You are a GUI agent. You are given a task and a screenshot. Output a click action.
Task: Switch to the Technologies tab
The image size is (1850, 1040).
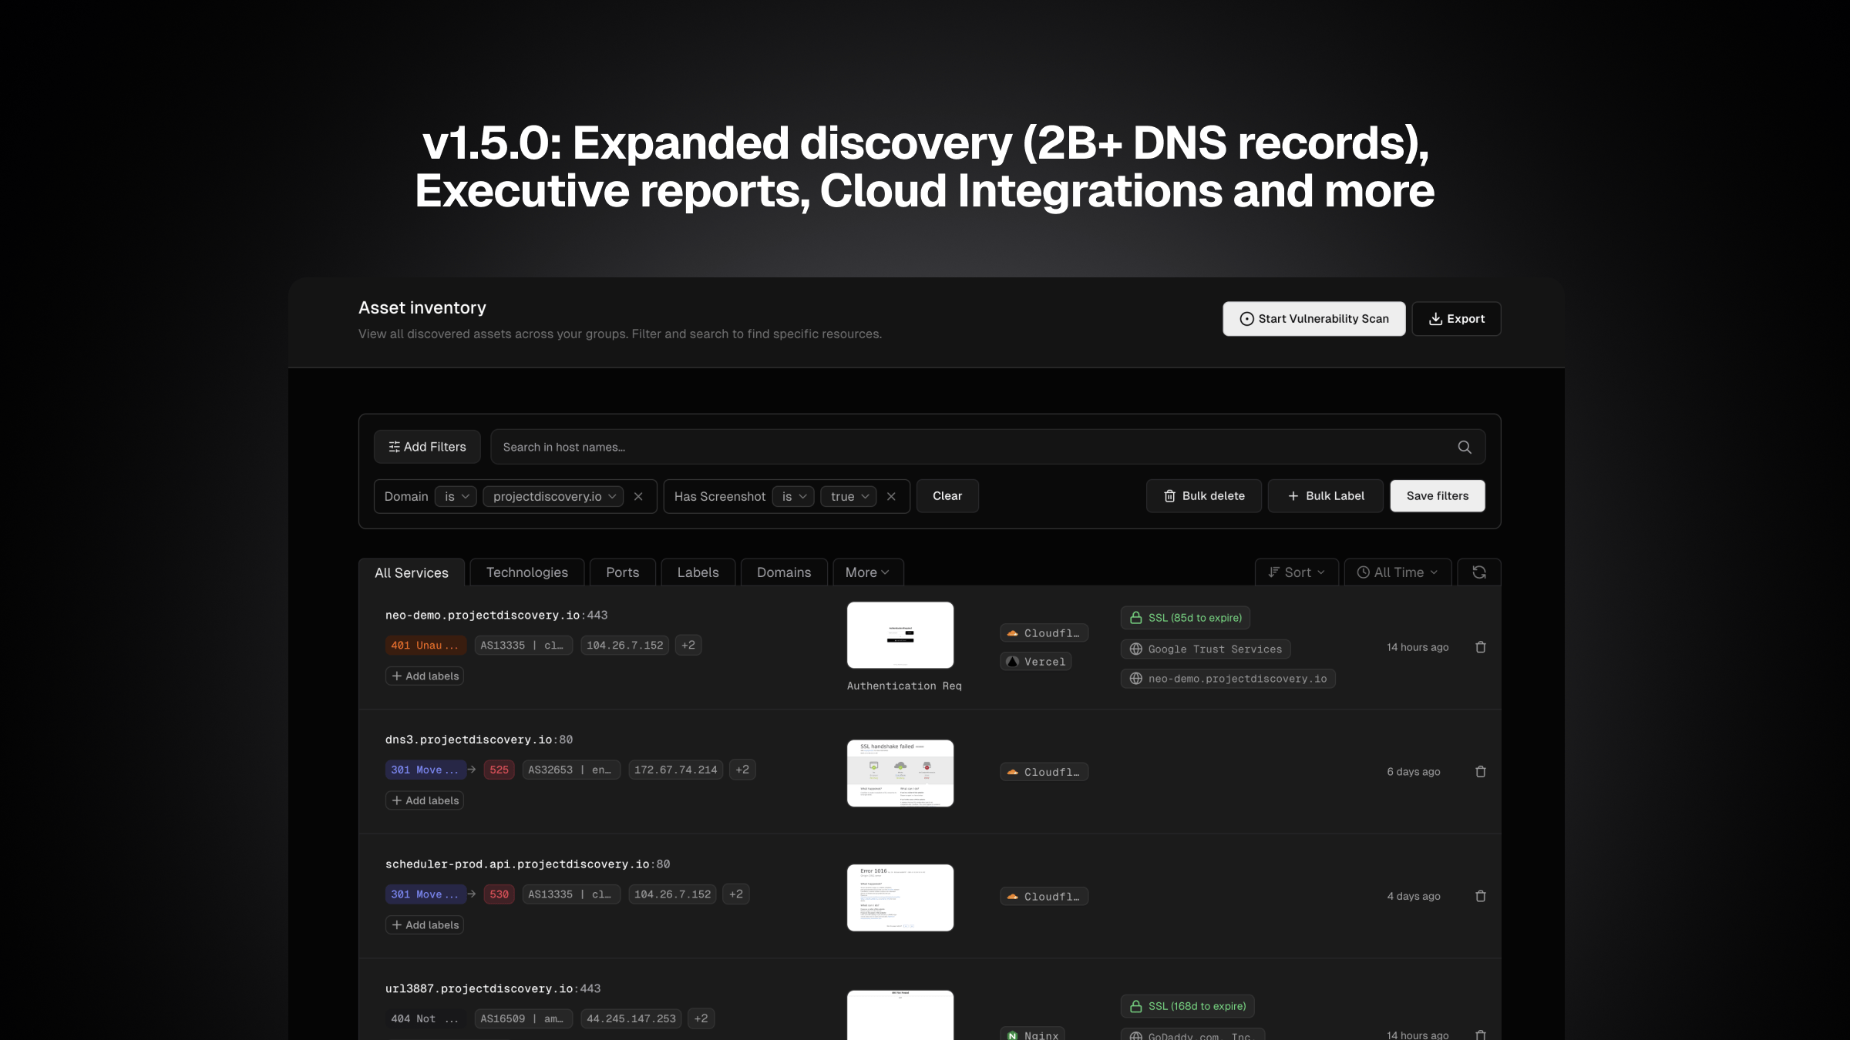pyautogui.click(x=526, y=572)
